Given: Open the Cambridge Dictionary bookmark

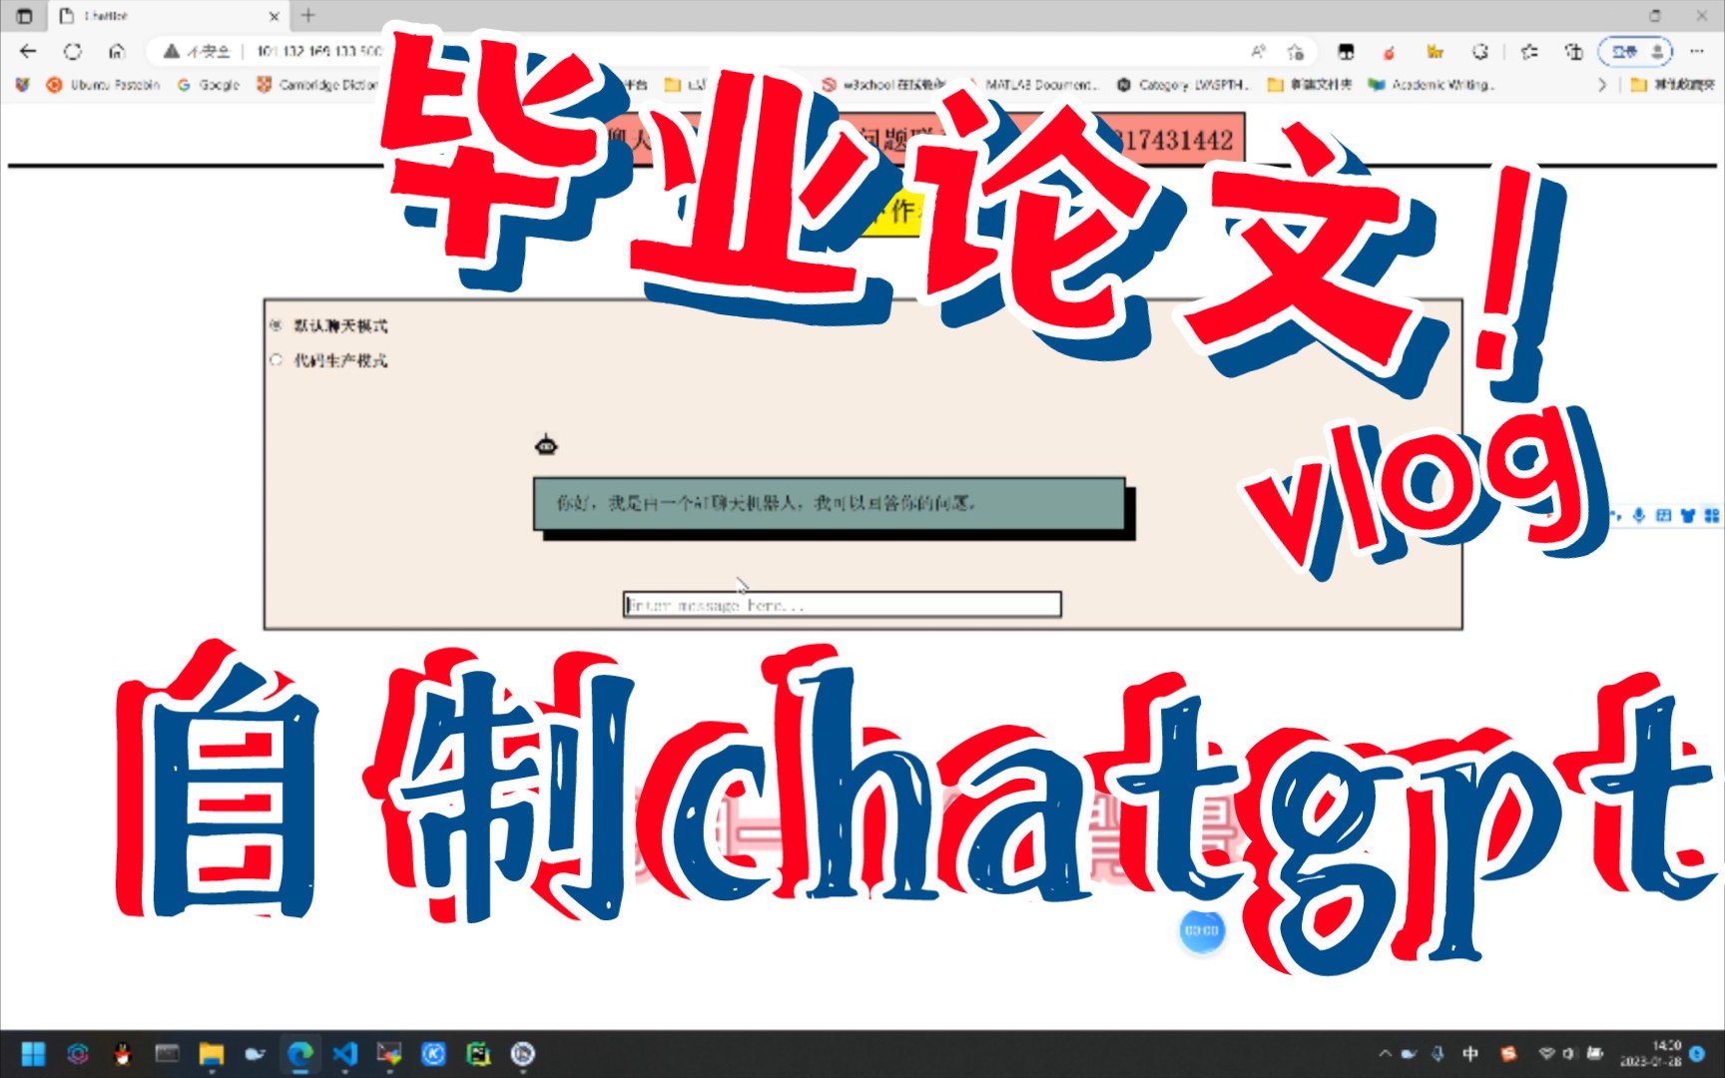Looking at the screenshot, I should [317, 85].
